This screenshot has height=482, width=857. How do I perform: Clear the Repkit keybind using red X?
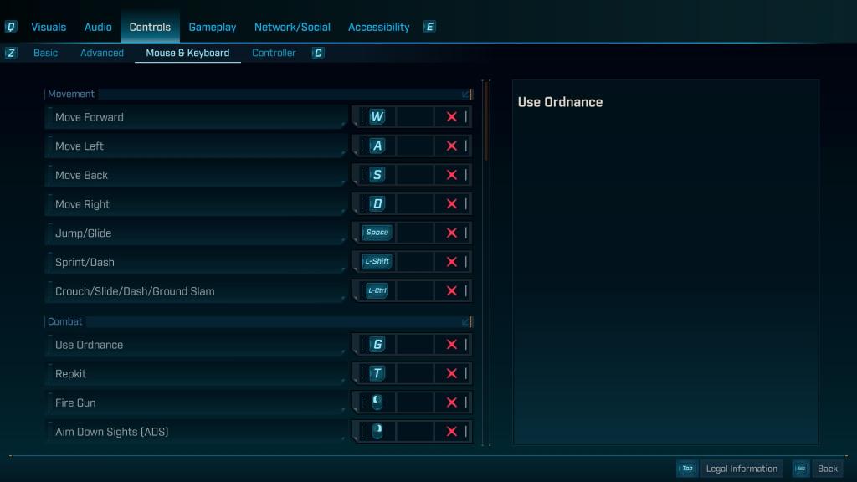click(451, 373)
